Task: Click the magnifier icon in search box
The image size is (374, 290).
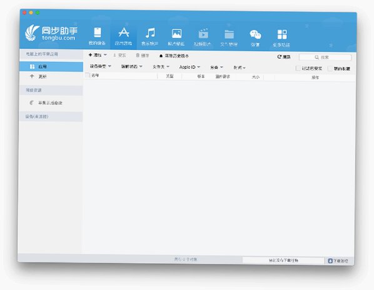Action: pyautogui.click(x=316, y=57)
